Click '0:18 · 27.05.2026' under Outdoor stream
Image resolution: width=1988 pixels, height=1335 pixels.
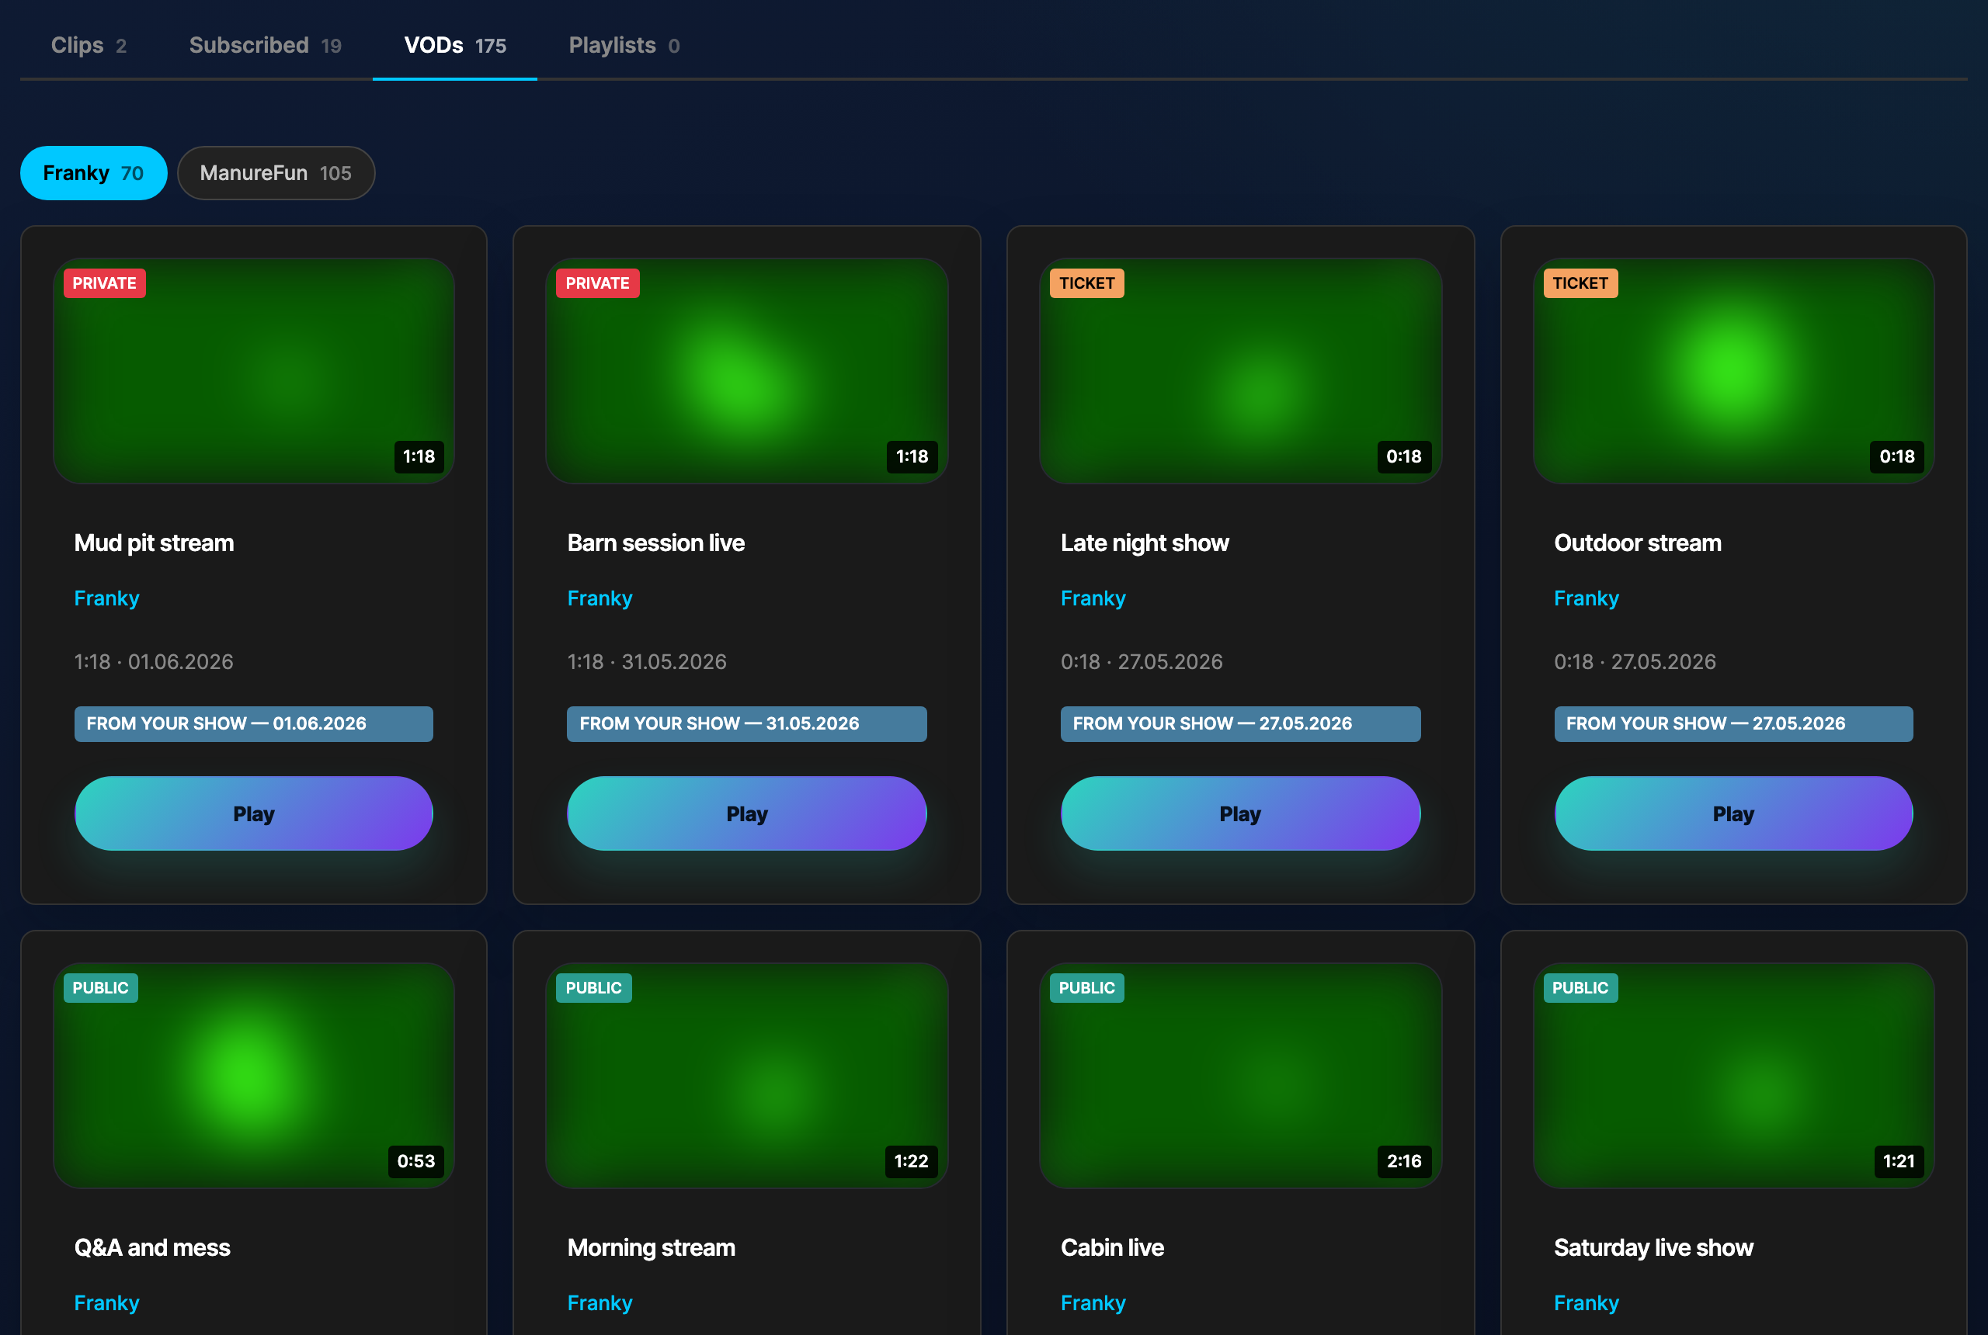click(x=1635, y=662)
